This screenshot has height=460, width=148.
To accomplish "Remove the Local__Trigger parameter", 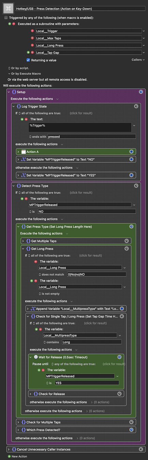I will (32, 31).
